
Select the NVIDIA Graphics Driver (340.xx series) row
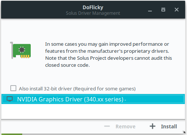pos(93,99)
